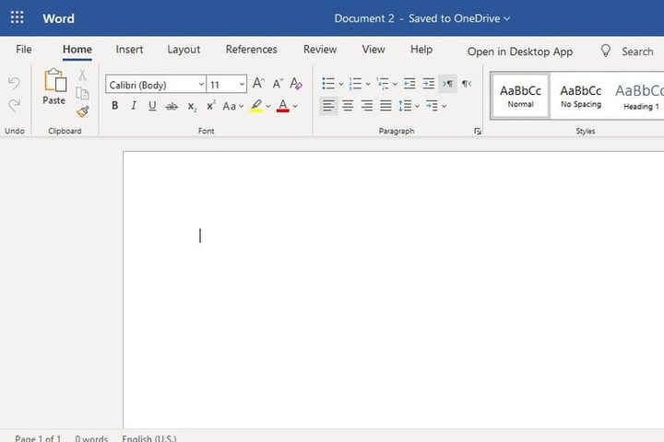Viewport: 664px width, 442px height.
Task: Apply the Heading 1 style
Action: pos(639,96)
